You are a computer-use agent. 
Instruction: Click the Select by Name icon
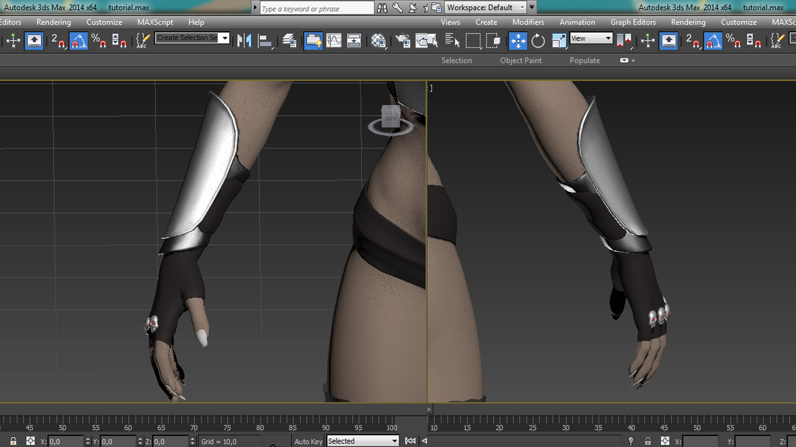[452, 40]
